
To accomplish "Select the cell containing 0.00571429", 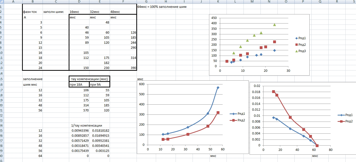I will 79,141.
